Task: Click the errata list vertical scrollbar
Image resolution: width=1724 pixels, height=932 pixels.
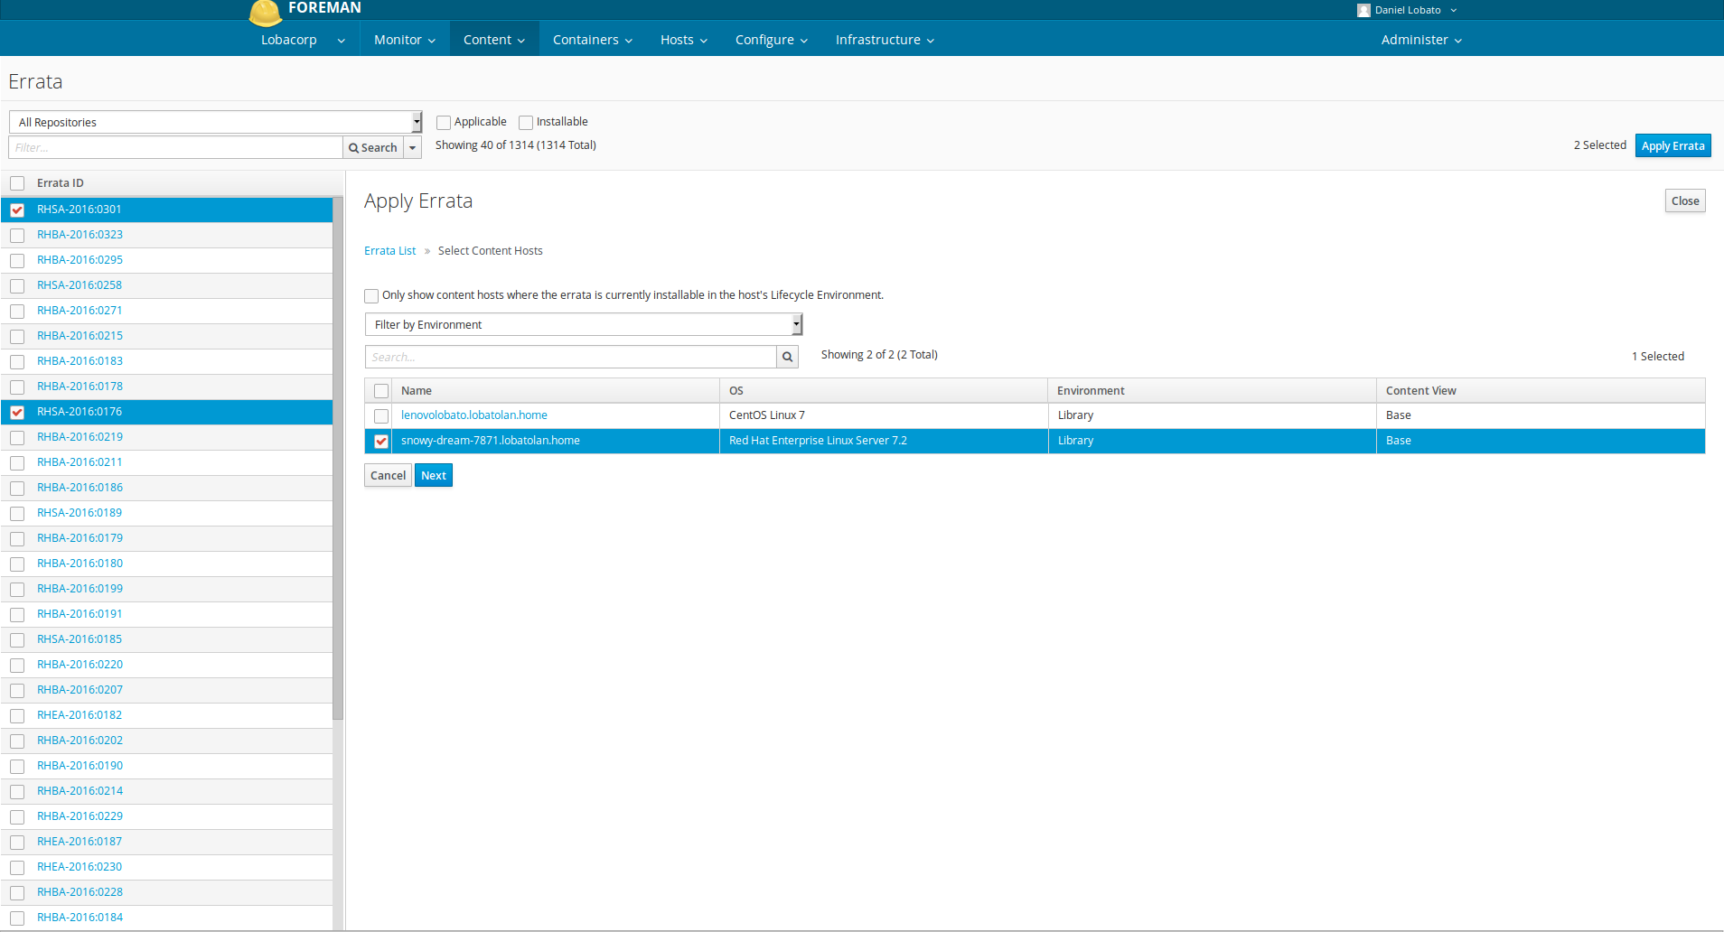Action: [338, 452]
